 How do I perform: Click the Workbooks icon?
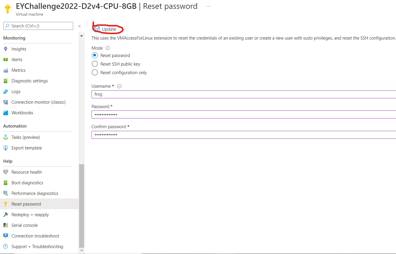6,113
